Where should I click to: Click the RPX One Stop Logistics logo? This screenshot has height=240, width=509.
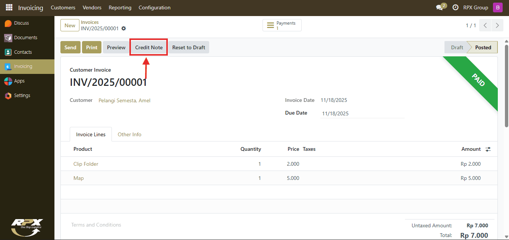27,227
